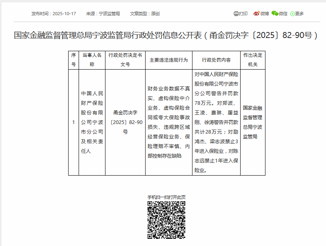Click the QR code image

(166, 220)
